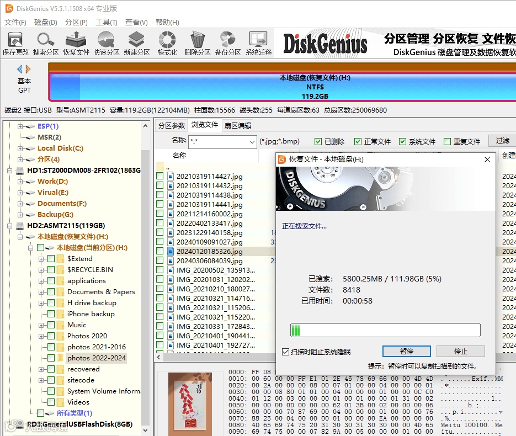Open the photos 2022-2024 folder

coord(97,358)
